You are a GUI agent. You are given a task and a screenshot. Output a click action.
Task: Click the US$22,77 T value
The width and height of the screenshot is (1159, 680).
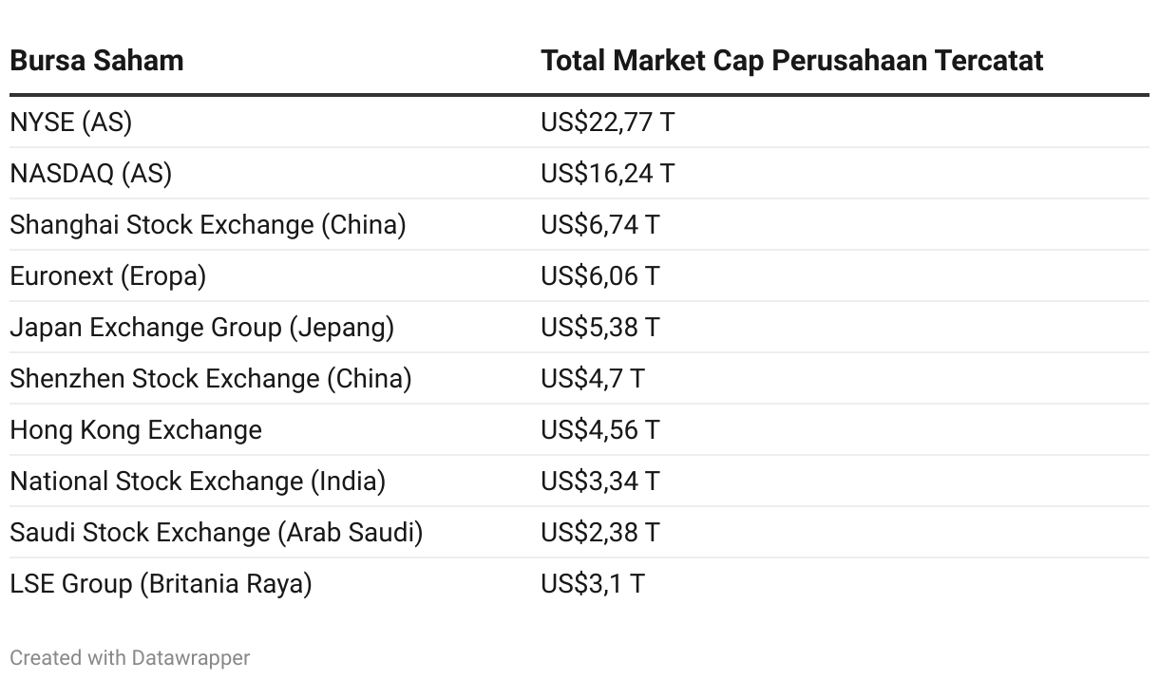(608, 123)
